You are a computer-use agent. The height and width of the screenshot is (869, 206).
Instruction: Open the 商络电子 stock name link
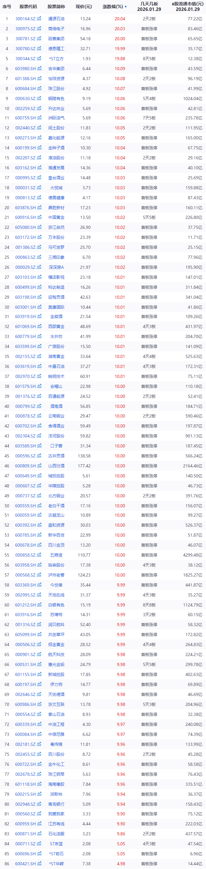click(56, 29)
